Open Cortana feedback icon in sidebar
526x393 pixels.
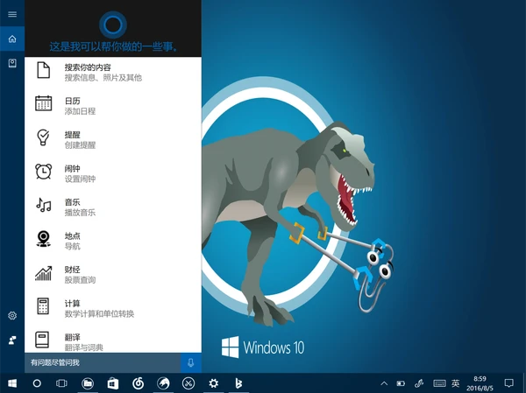click(x=12, y=340)
